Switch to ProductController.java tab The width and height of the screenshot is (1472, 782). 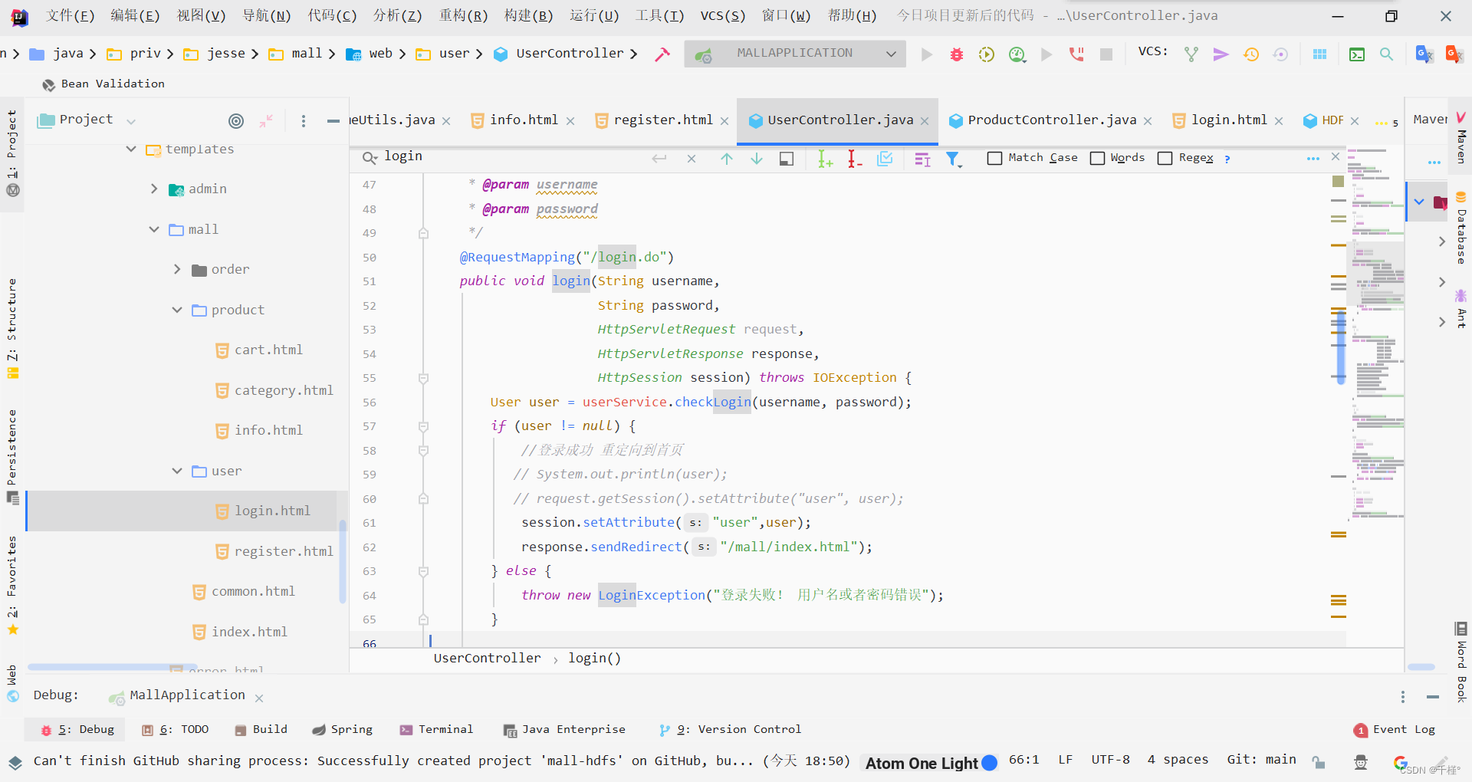click(x=1051, y=120)
